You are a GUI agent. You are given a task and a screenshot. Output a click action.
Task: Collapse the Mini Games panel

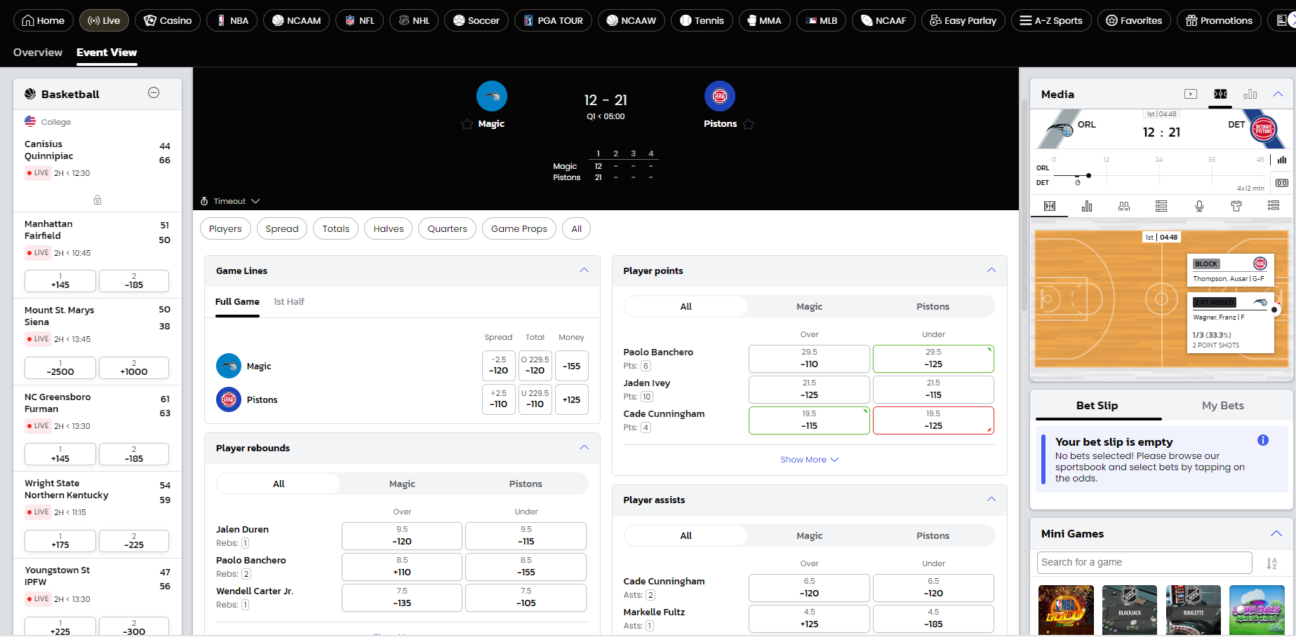pyautogui.click(x=1276, y=534)
